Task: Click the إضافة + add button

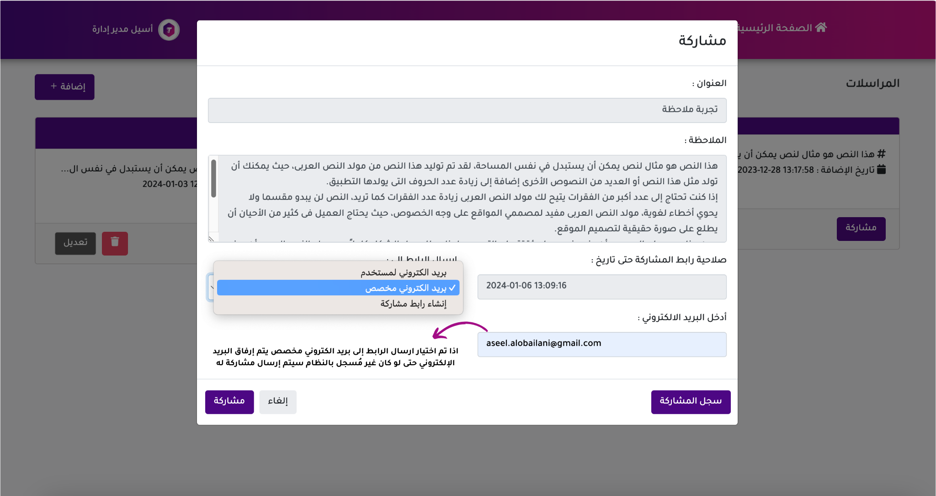Action: coord(64,87)
